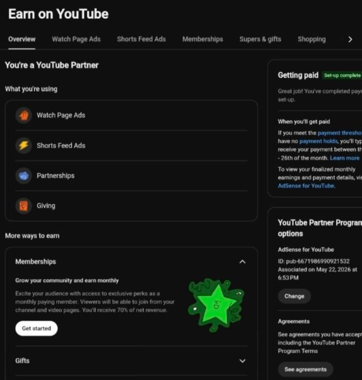Screen dimensions: 362x380
Task: Click the Change AdSense button
Action: pos(294,296)
